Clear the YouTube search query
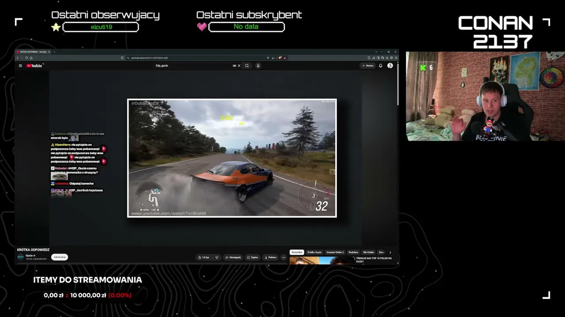The height and width of the screenshot is (317, 565). tap(239, 66)
